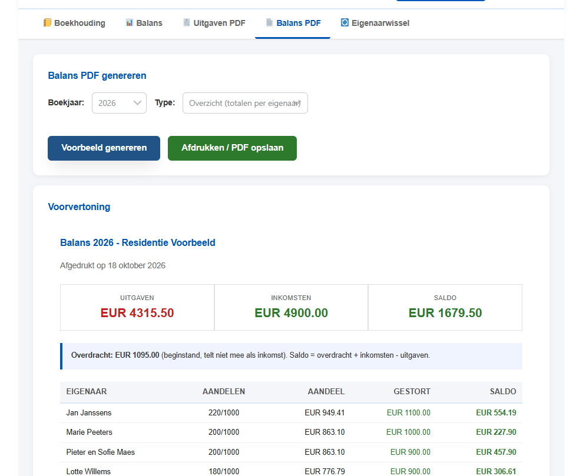Click the Saldo total EUR 1679.50
The height and width of the screenshot is (476, 576).
click(445, 313)
